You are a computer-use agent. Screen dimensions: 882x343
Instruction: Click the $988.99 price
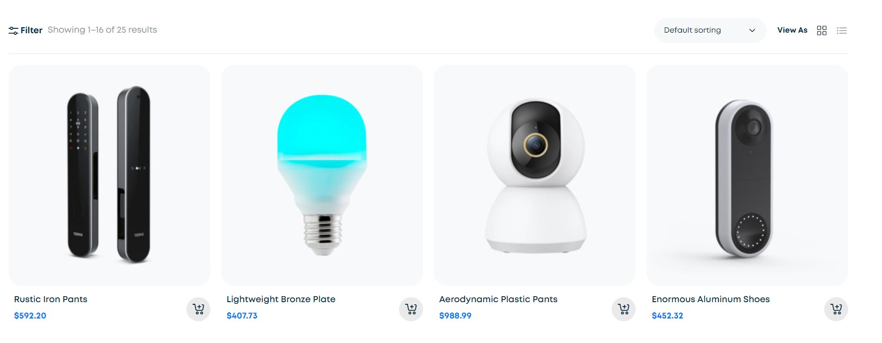pos(455,316)
